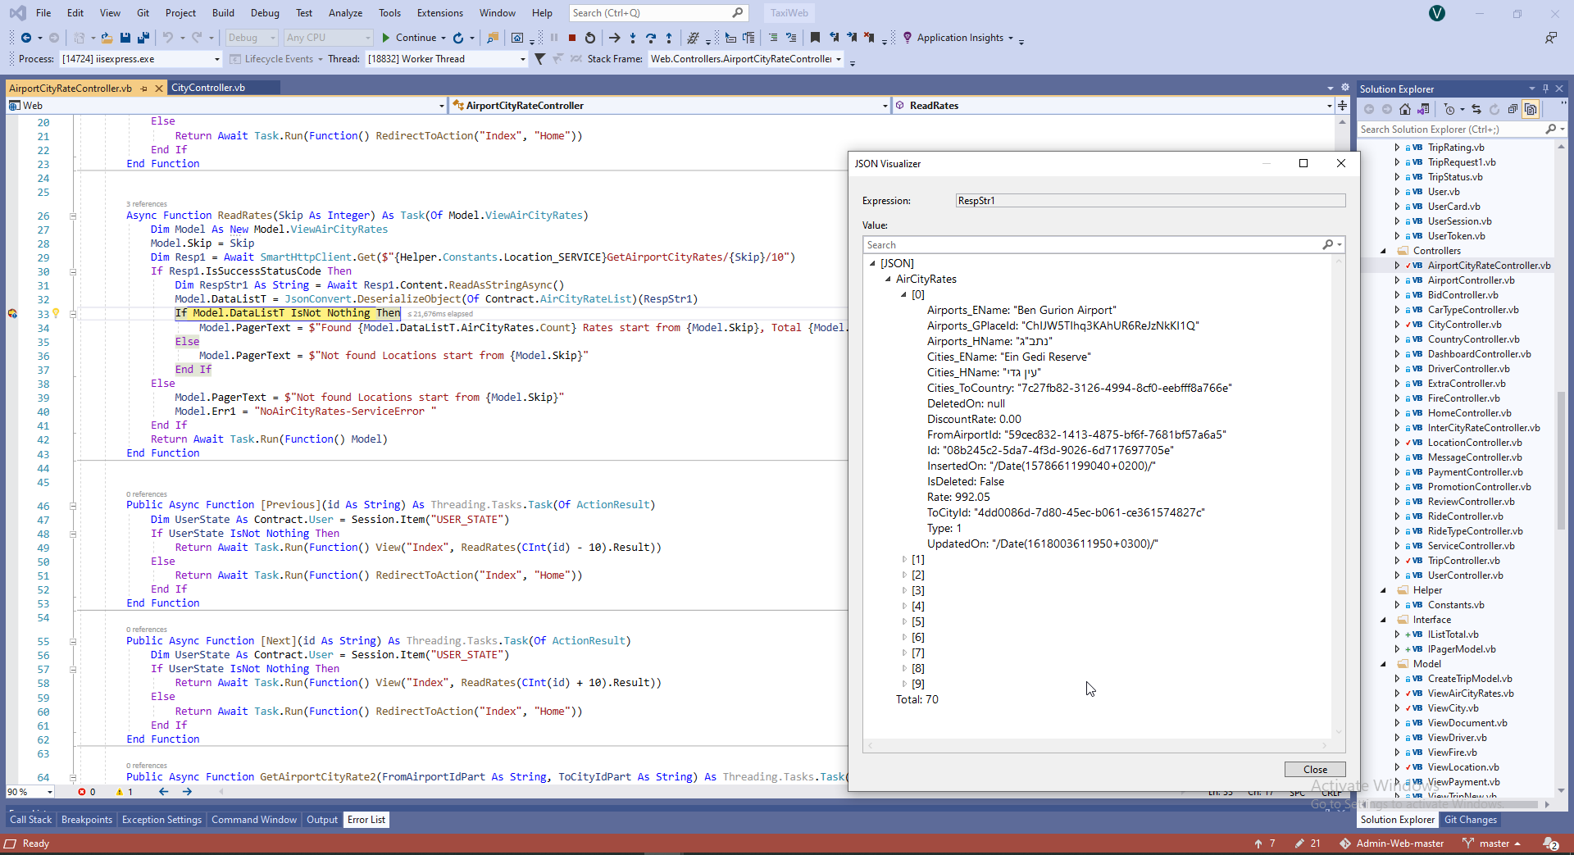Toggle pin on AirportCityRateController.vb tab
Viewport: 1574px width, 855px height.
pos(143,89)
